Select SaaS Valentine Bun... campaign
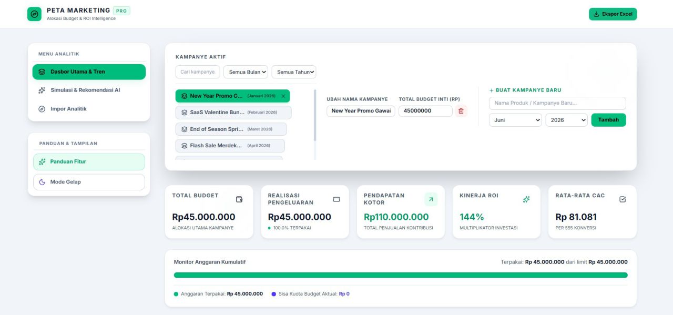This screenshot has height=315, width=673. point(233,113)
